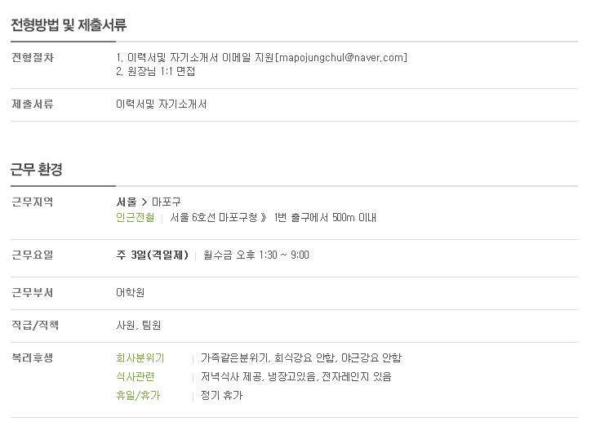Click the 마포구 district text
The height and width of the screenshot is (435, 609).
(x=166, y=202)
